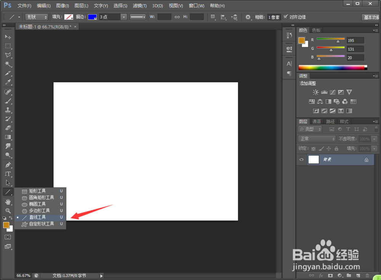The width and height of the screenshot is (381, 280).
Task: Add Brightness/Contrast adjustment
Action: pos(315,92)
